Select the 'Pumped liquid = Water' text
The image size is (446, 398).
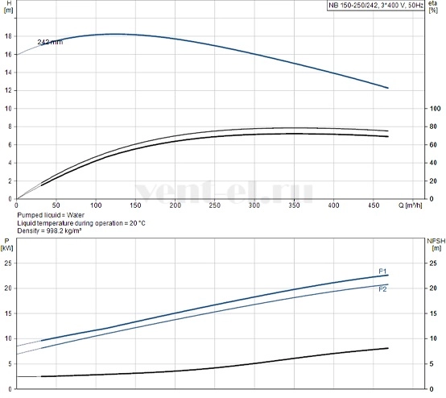[x=51, y=215]
